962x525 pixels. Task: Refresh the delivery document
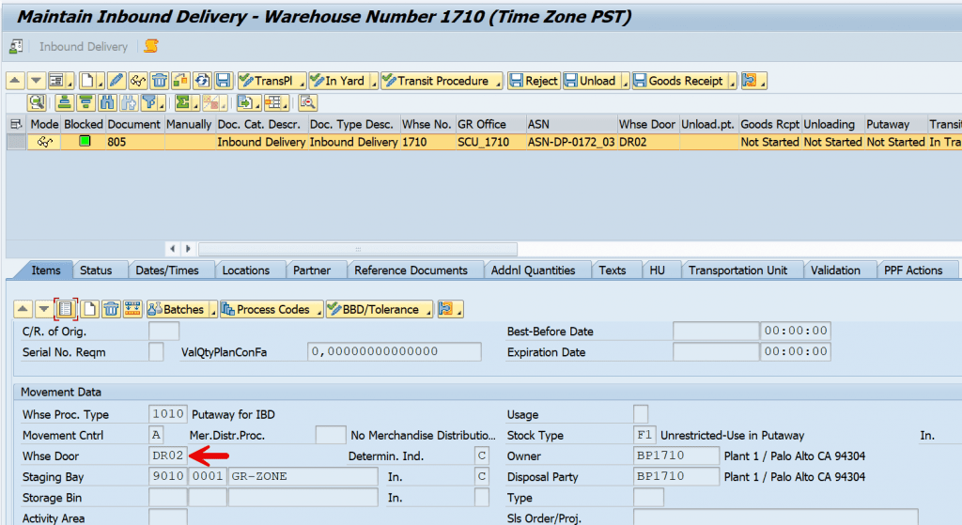click(202, 81)
